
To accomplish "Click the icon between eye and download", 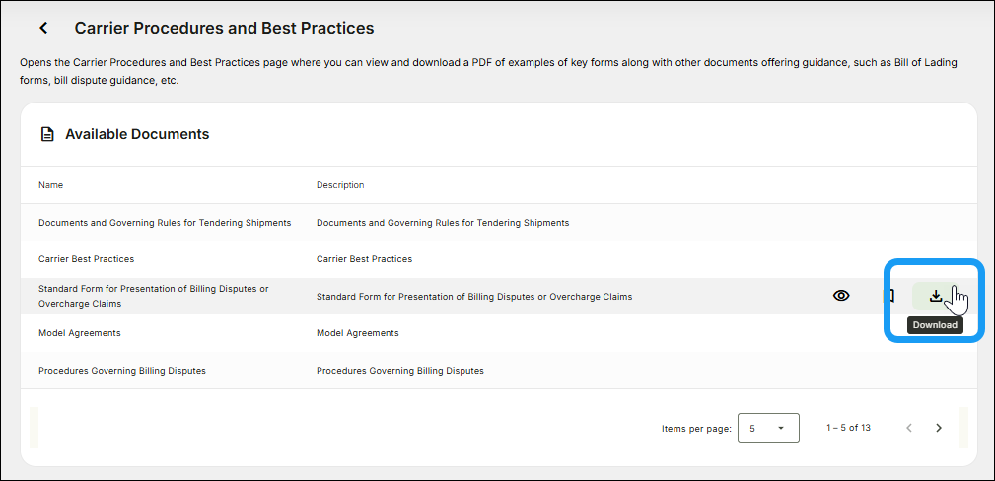I will click(889, 296).
